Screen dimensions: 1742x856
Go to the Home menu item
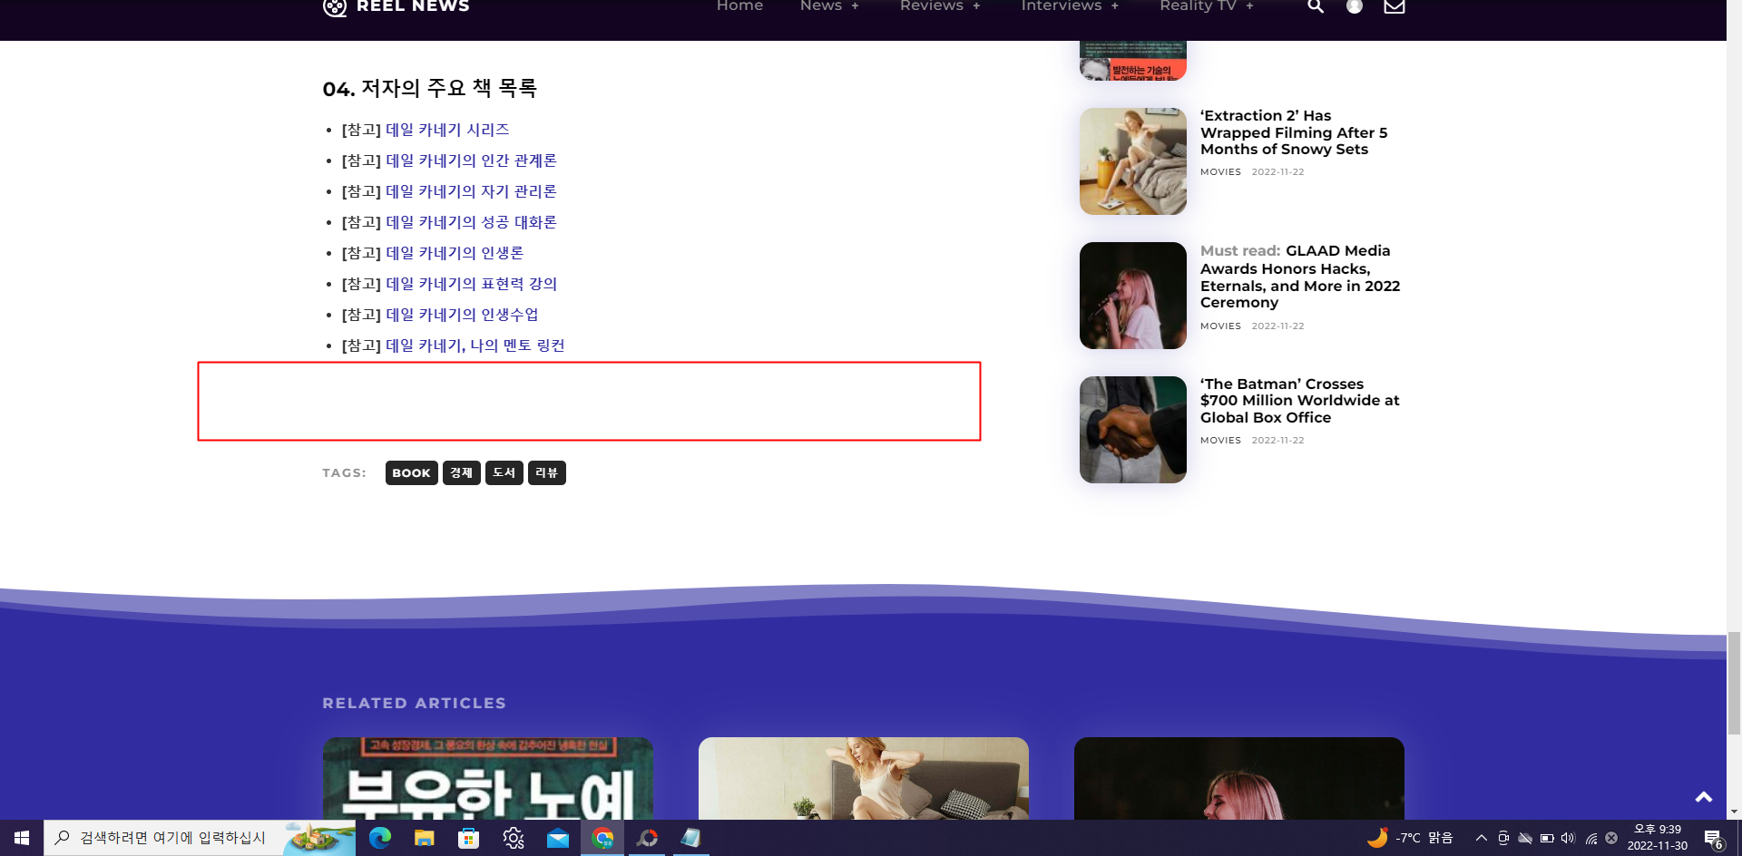coord(739,6)
